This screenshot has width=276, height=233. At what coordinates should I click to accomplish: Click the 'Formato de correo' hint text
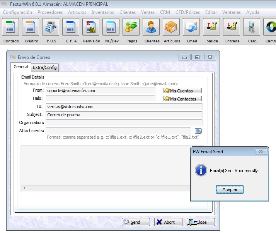coord(101,84)
